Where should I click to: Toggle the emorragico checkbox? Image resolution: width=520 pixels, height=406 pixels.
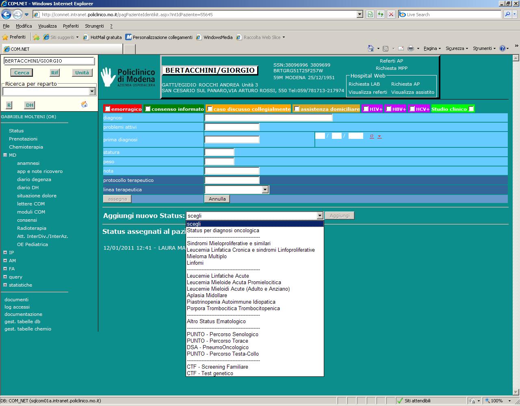(x=107, y=109)
